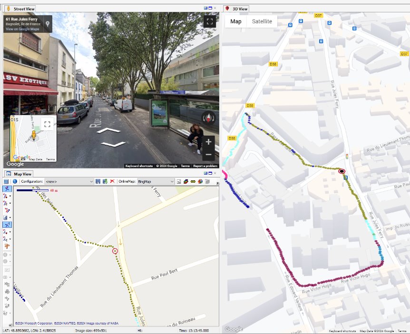Click Report a problem link

205,166
